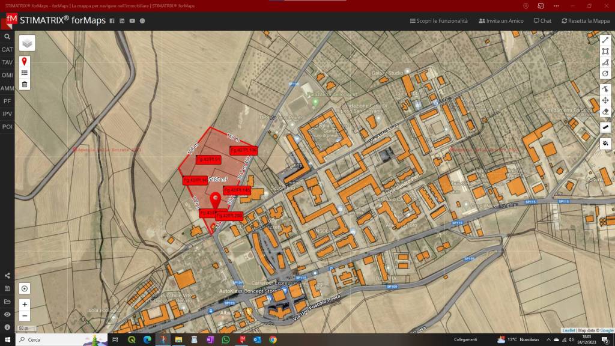Viewport: 615px width, 346px height.
Task: Click the locate my position button
Action: [24, 289]
